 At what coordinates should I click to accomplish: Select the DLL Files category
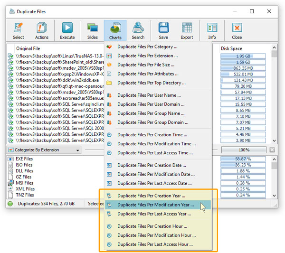tap(24, 171)
